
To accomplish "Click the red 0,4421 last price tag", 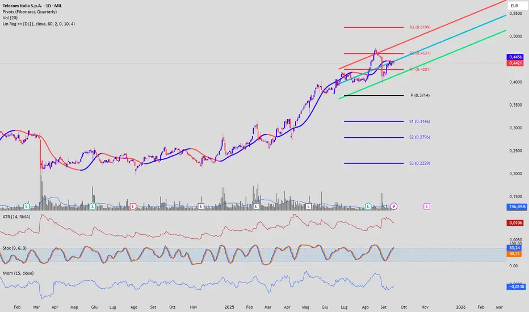I will [515, 63].
